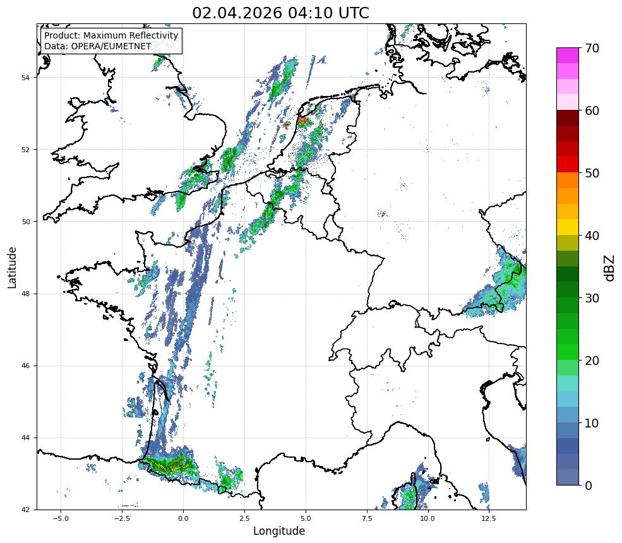This screenshot has height=543, width=622.
Task: Click the colorbar tick label 70
Action: tap(592, 48)
